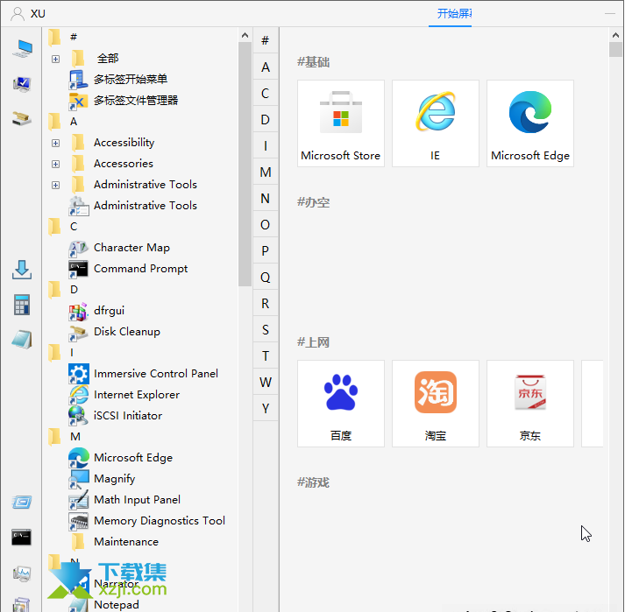
Task: Click the disk cleanup drive sidebar icon
Action: pyautogui.click(x=22, y=119)
